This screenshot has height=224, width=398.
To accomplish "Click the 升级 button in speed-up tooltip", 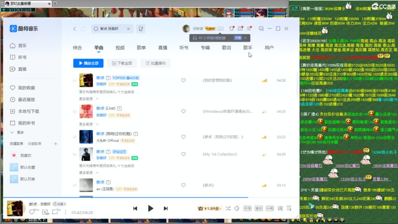I will click(238, 38).
